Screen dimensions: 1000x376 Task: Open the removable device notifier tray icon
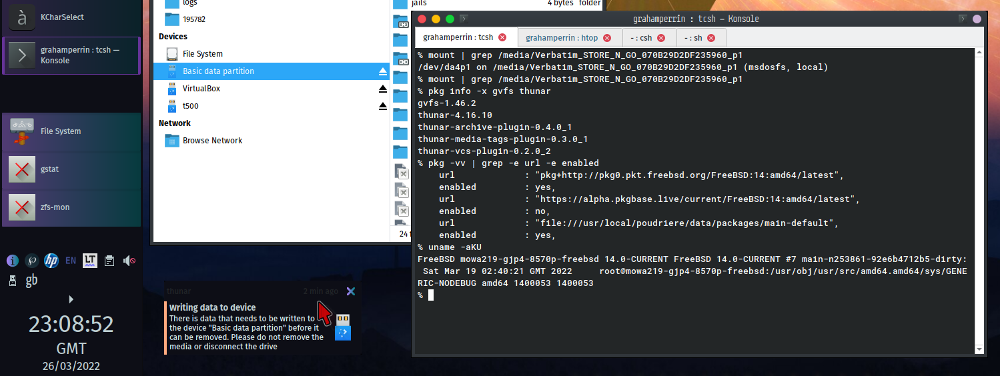coord(13,281)
